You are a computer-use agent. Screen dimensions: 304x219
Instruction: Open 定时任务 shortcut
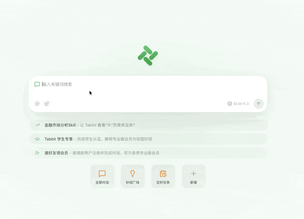click(x=163, y=177)
